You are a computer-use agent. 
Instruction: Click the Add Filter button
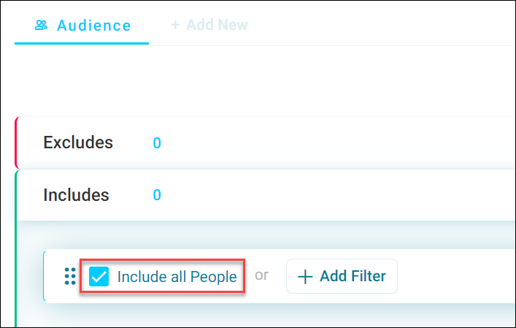click(342, 276)
